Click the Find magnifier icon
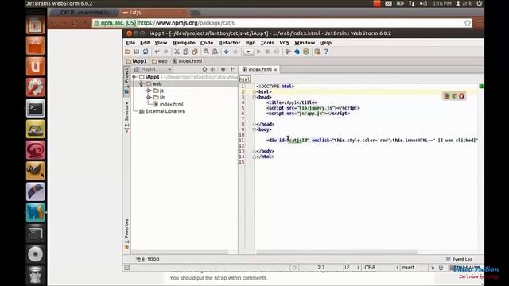Screen dimensions: 509x286 click(x=206, y=52)
